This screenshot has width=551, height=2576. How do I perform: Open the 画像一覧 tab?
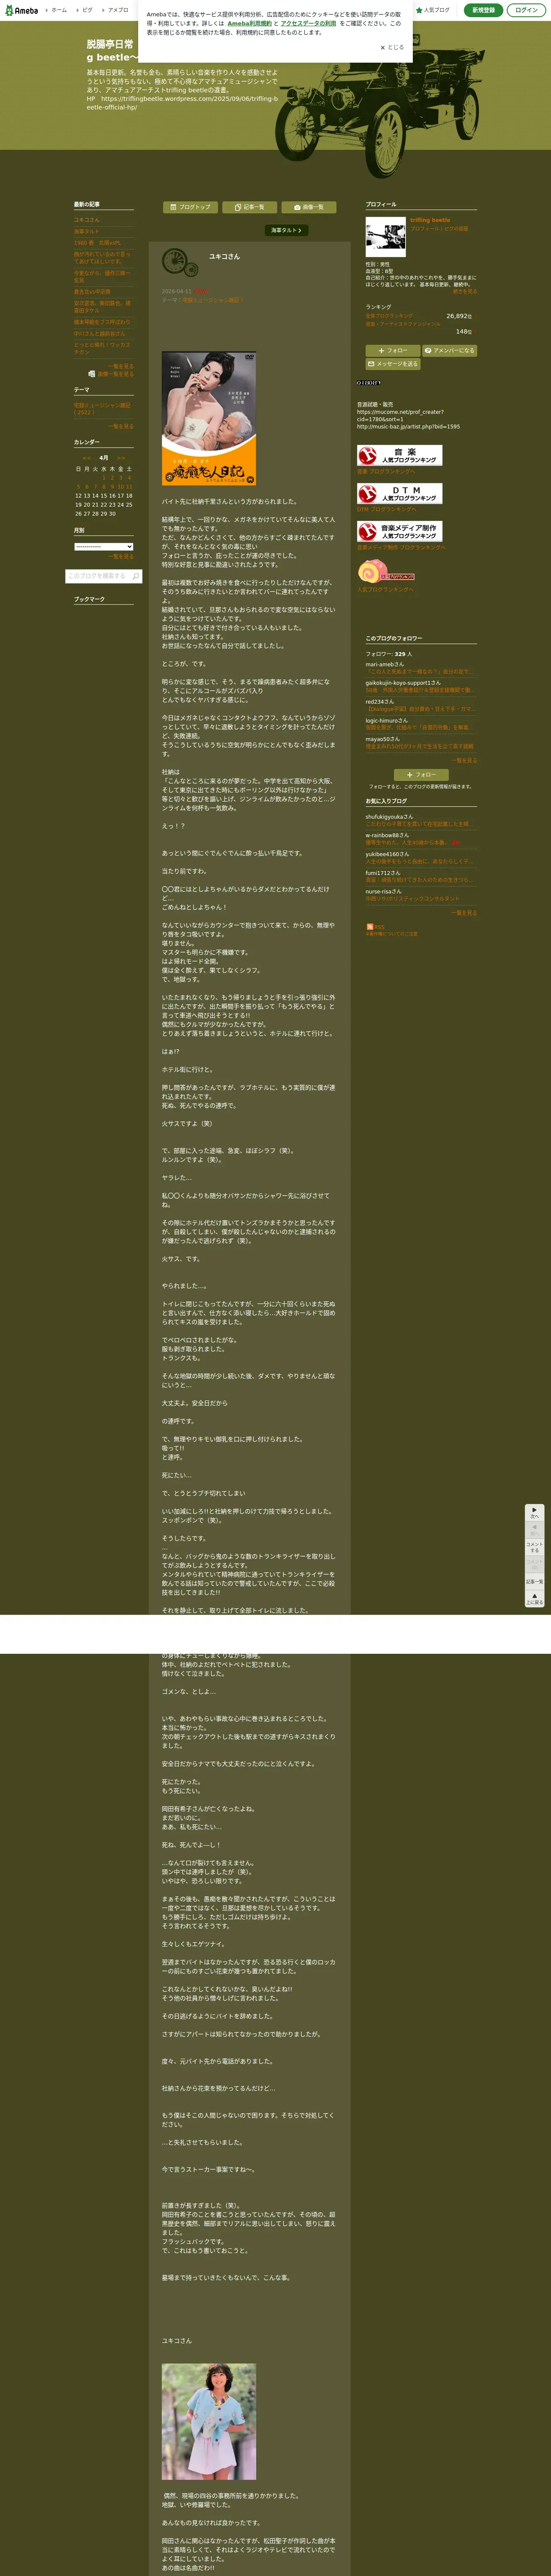[x=308, y=207]
